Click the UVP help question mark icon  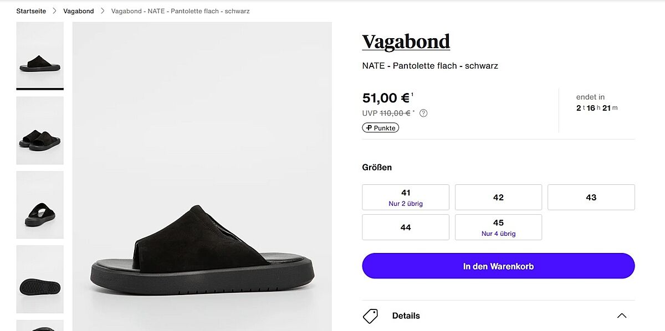[423, 113]
